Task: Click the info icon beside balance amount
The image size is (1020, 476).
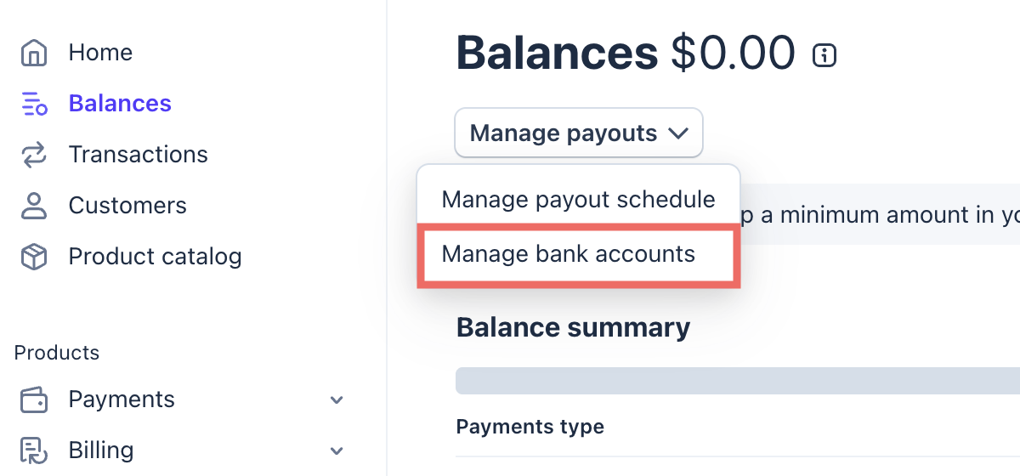Action: tap(824, 55)
